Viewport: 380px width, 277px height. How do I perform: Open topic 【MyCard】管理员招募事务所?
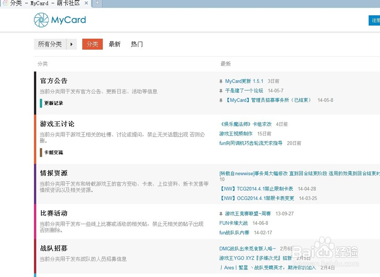(x=269, y=100)
